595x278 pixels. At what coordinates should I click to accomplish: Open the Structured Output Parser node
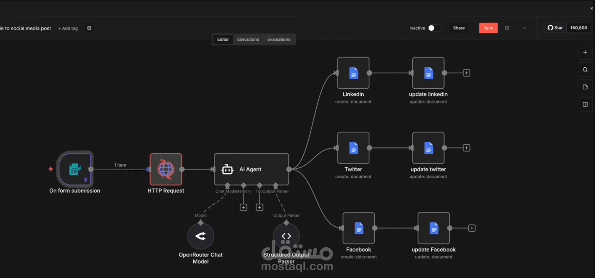point(286,236)
